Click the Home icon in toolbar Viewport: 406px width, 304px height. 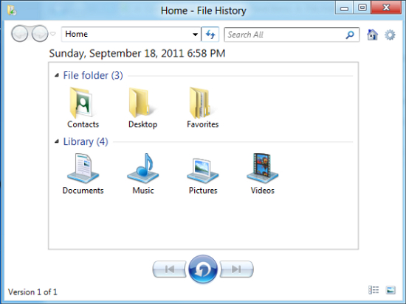pyautogui.click(x=372, y=35)
